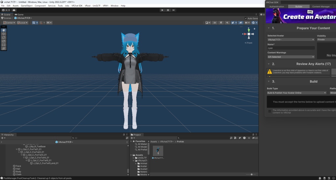This screenshot has height=180, width=336.
Task: Open the VRChat SDK menu
Action: 77,6
